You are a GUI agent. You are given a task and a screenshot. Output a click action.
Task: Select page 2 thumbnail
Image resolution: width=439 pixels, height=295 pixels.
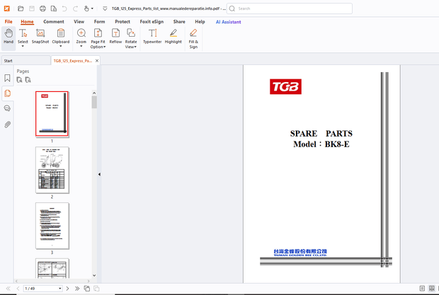pos(52,170)
